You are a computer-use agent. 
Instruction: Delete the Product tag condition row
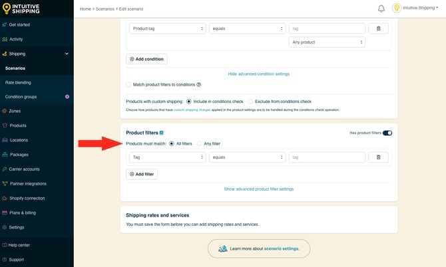(378, 29)
